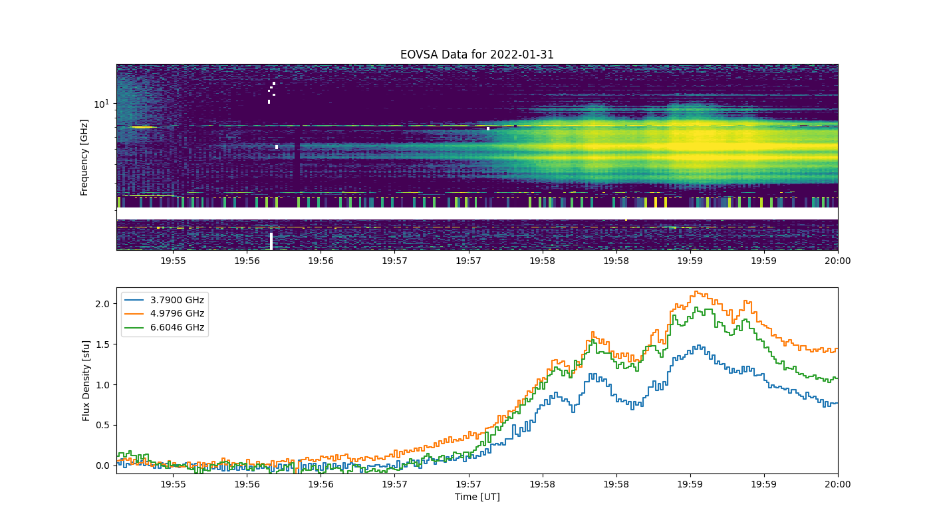Click the EOVSA Data for 2022-01-31 title

point(477,55)
